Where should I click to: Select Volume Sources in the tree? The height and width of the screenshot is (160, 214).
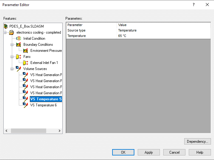click(35, 69)
